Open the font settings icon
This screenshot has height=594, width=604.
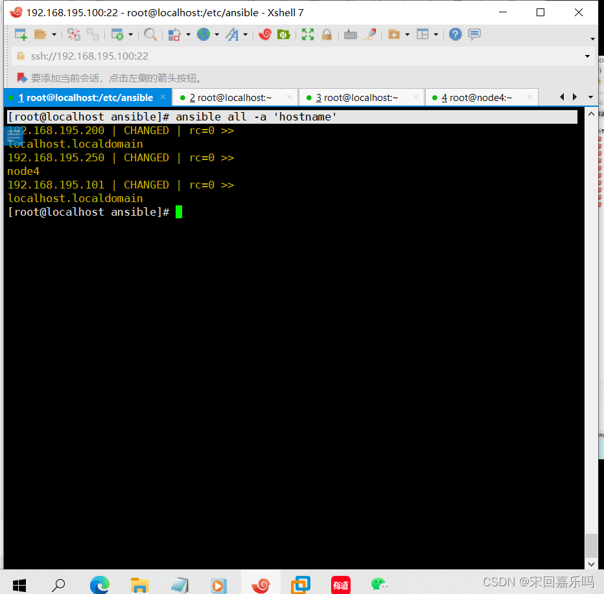tap(232, 34)
